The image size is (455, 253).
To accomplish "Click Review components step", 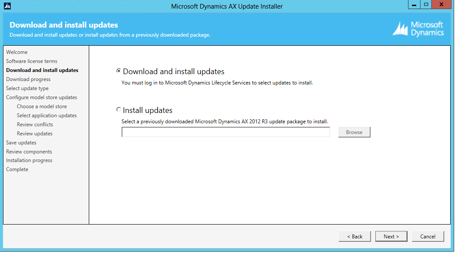I will (29, 151).
